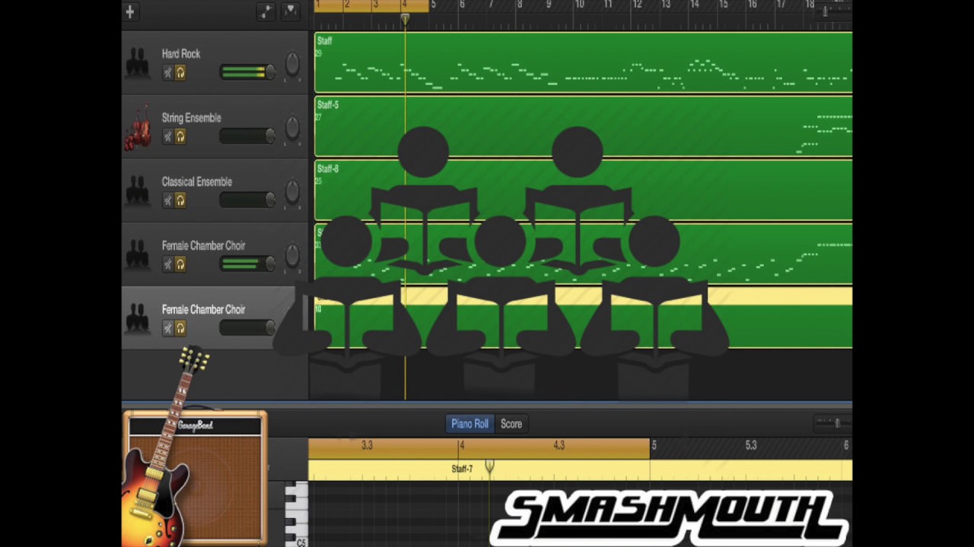
Task: Select the unselected Female Chamber Choir track icon
Action: tap(138, 255)
